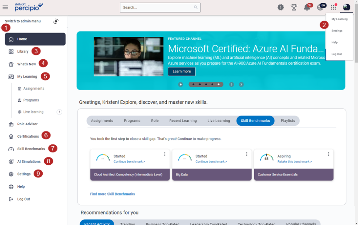This screenshot has height=225, width=358.
Task: Click Find more Skill Benchmarks link
Action: (112, 194)
